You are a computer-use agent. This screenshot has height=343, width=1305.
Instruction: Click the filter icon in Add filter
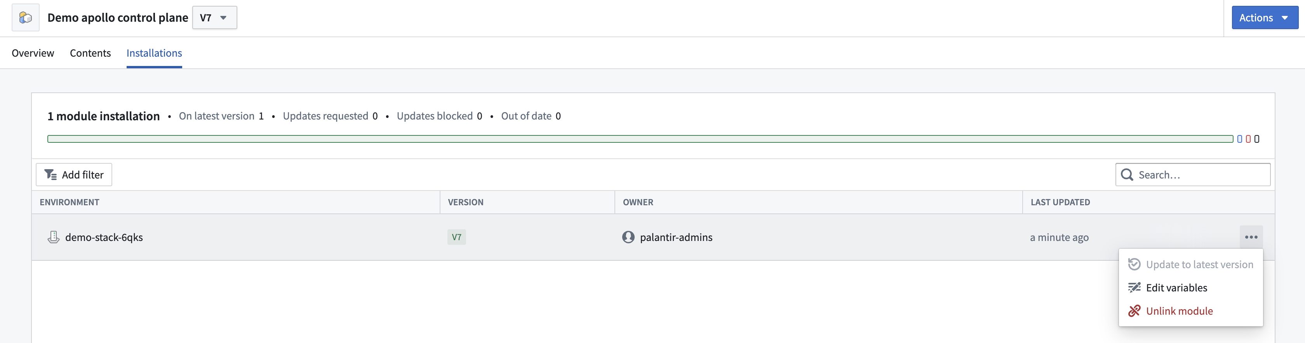[x=50, y=175]
